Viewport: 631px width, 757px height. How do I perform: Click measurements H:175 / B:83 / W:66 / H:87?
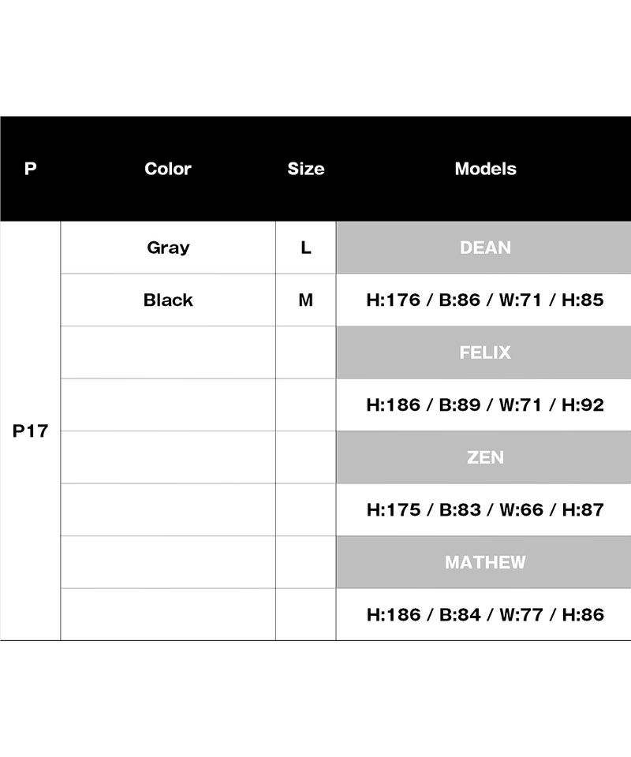click(x=485, y=510)
